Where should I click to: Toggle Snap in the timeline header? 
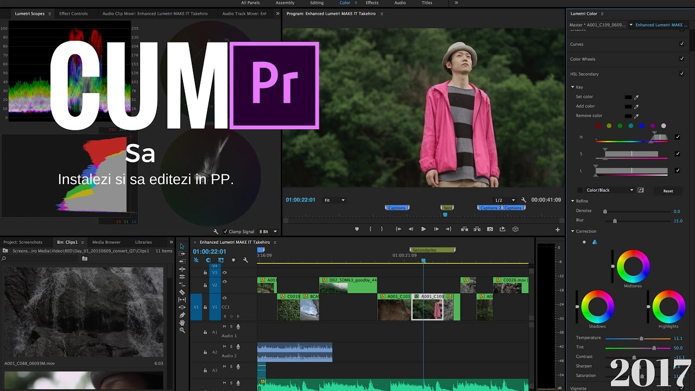click(x=208, y=260)
